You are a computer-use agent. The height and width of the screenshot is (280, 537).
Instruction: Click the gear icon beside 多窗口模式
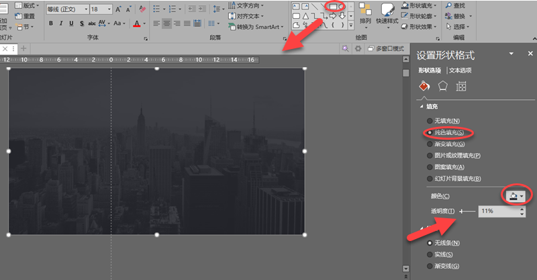[x=358, y=48]
